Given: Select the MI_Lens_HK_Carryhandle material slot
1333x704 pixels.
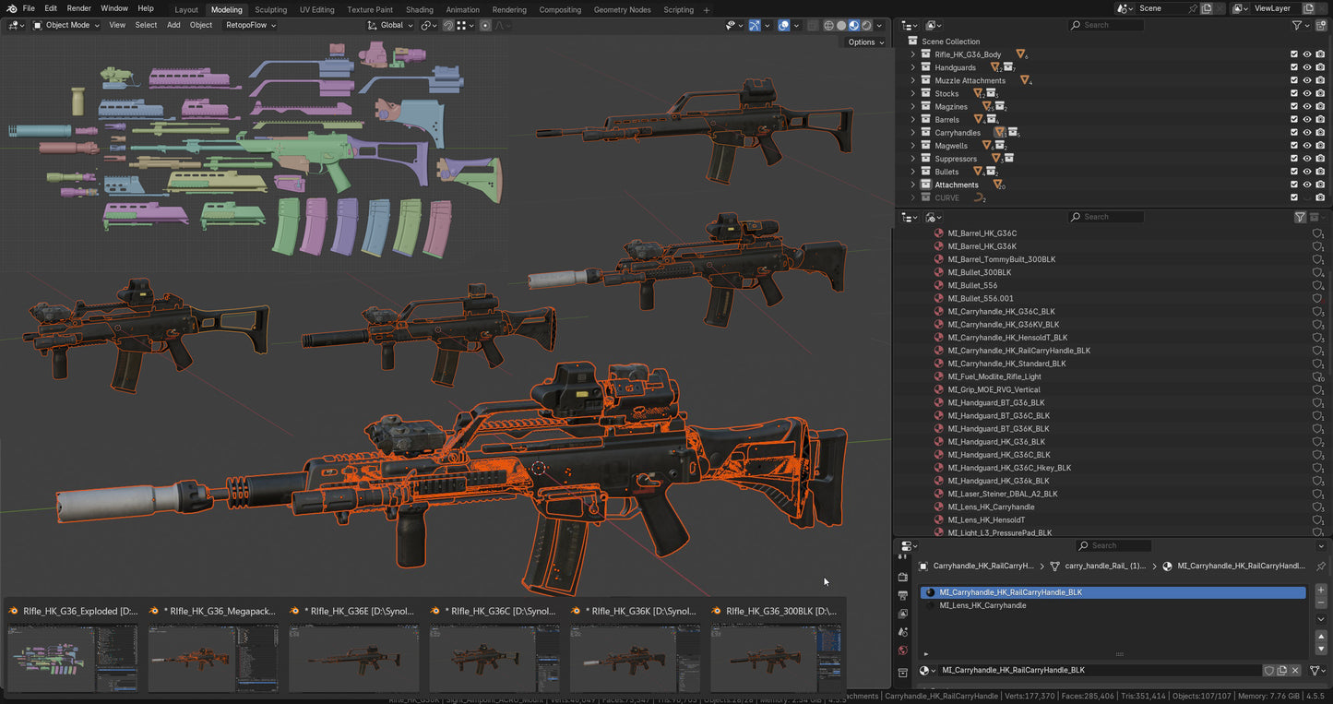Looking at the screenshot, I should (983, 605).
